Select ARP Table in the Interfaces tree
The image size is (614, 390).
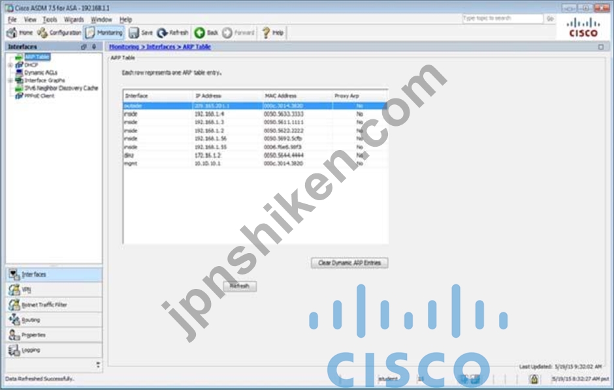[37, 57]
